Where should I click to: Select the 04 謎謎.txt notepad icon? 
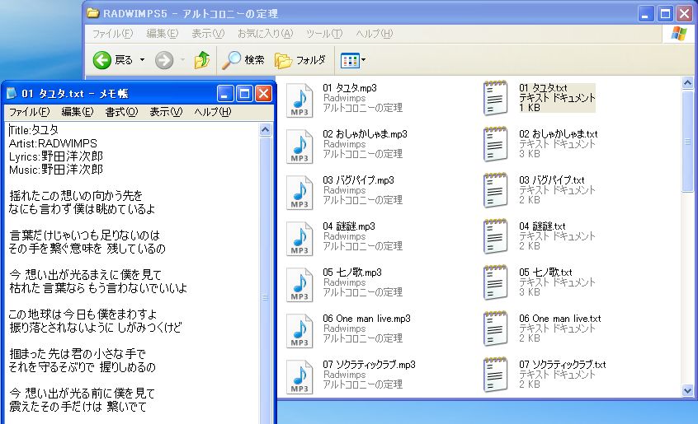[496, 236]
